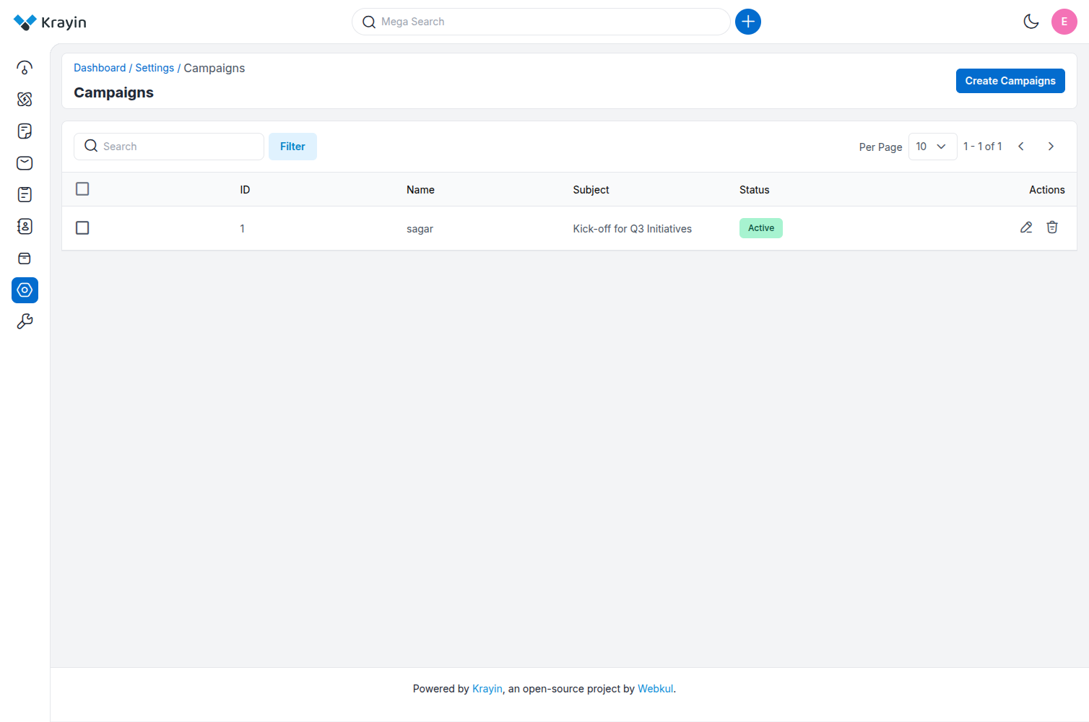Click the Active status badge
Image resolution: width=1089 pixels, height=722 pixels.
(761, 228)
